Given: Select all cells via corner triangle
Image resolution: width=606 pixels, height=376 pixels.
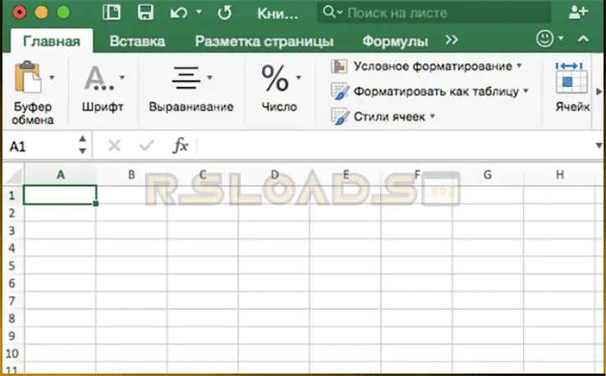Looking at the screenshot, I should pyautogui.click(x=14, y=175).
